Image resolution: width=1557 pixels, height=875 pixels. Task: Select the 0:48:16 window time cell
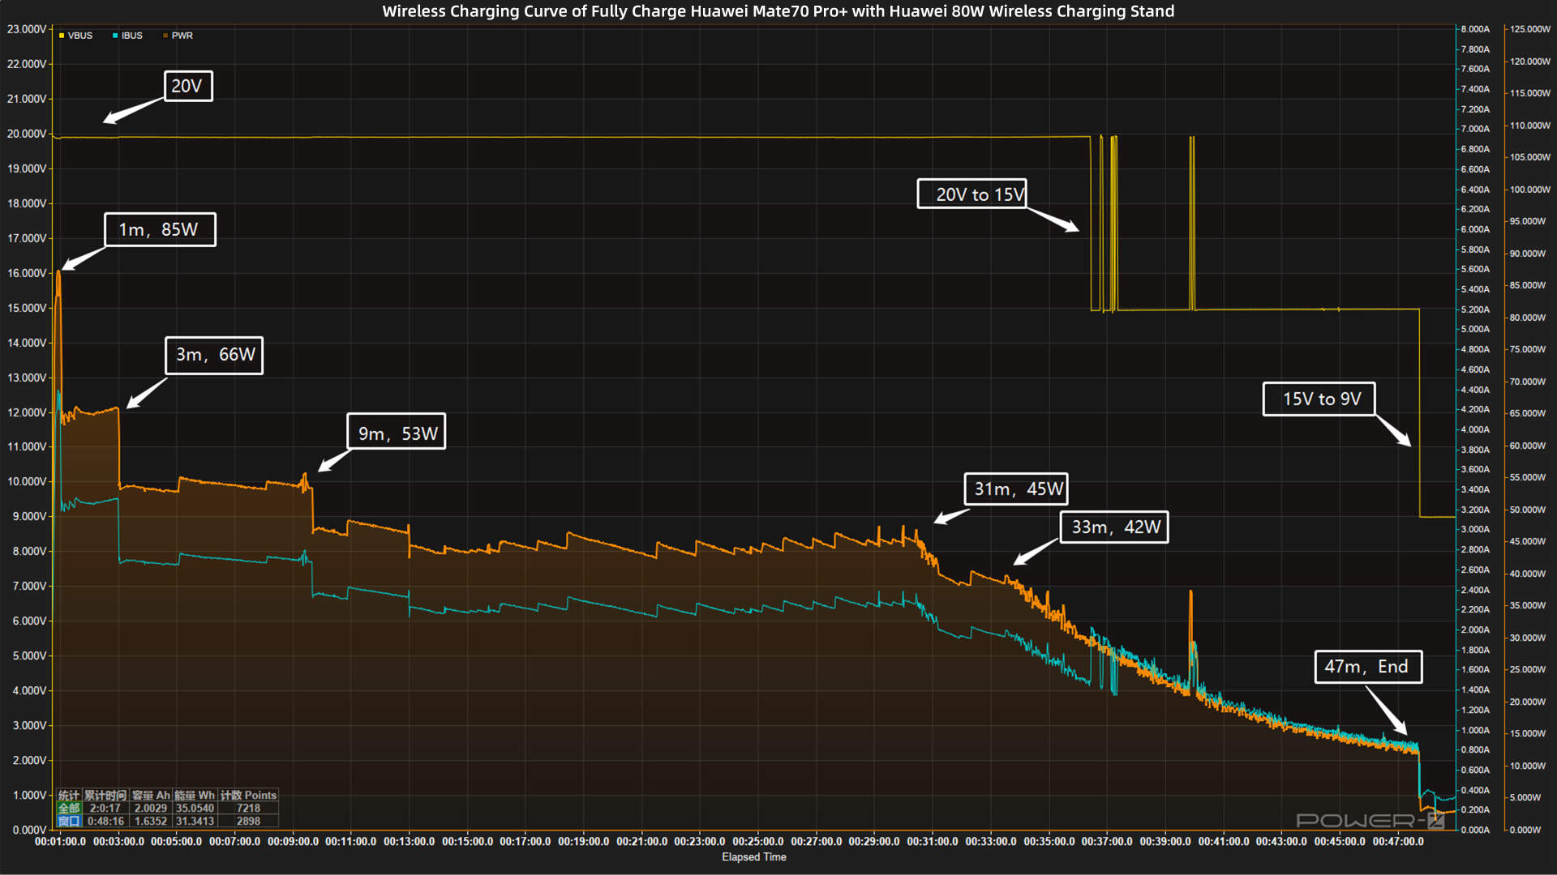(x=105, y=821)
